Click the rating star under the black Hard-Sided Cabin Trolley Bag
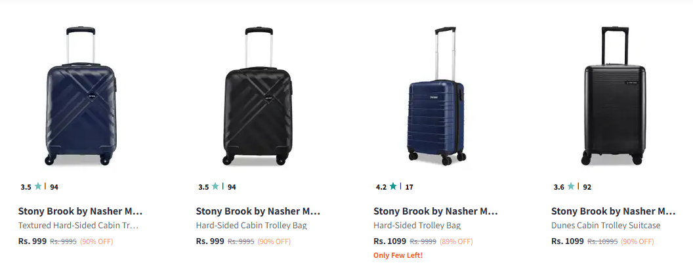 [x=215, y=187]
